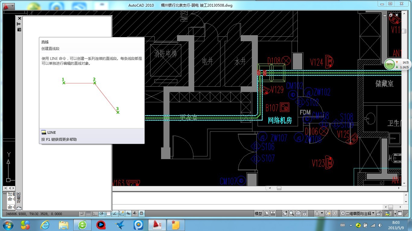Toggle annotation visibility for all scales
The height and width of the screenshot is (231, 412).
[x=328, y=214]
